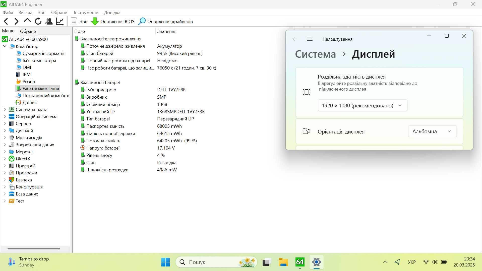Show hidden tray icons chevron

tap(385, 262)
